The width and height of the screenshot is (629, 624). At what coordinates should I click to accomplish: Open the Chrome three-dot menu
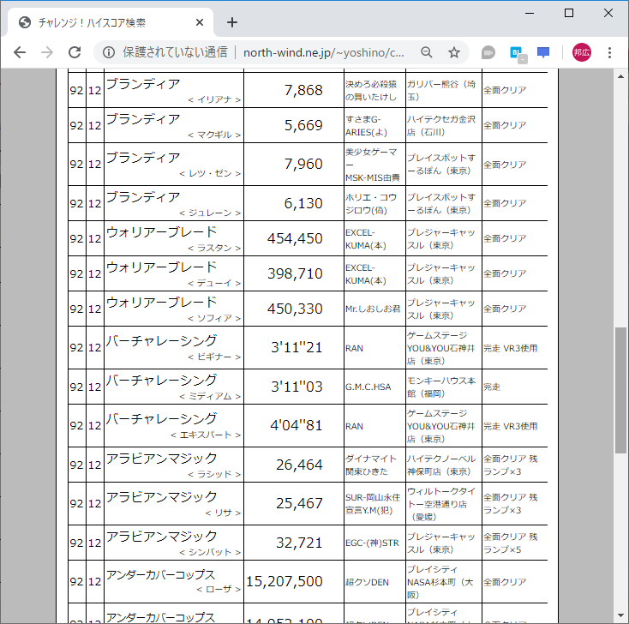pyautogui.click(x=609, y=52)
